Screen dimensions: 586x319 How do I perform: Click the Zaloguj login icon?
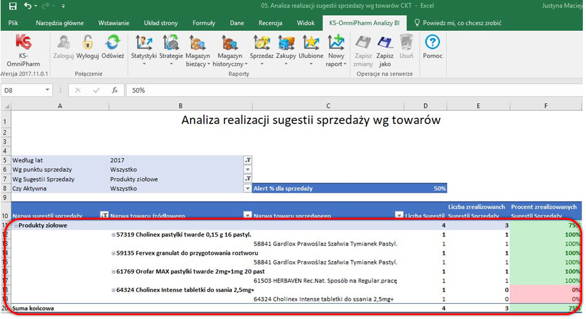click(x=63, y=42)
